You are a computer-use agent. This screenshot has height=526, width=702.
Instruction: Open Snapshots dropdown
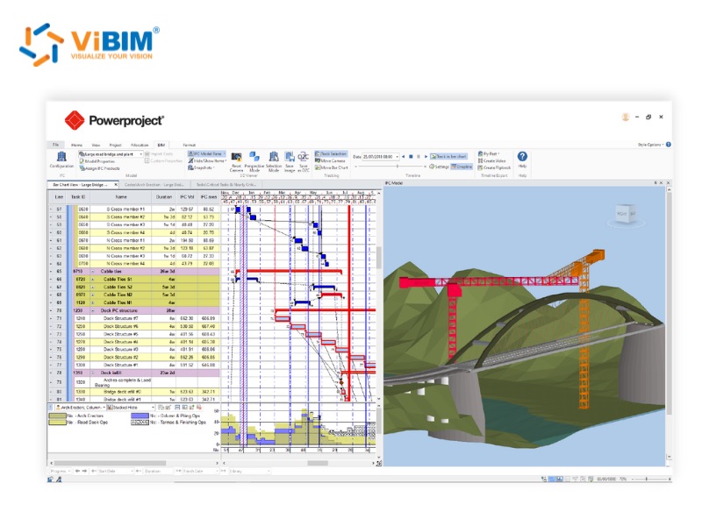[202, 167]
